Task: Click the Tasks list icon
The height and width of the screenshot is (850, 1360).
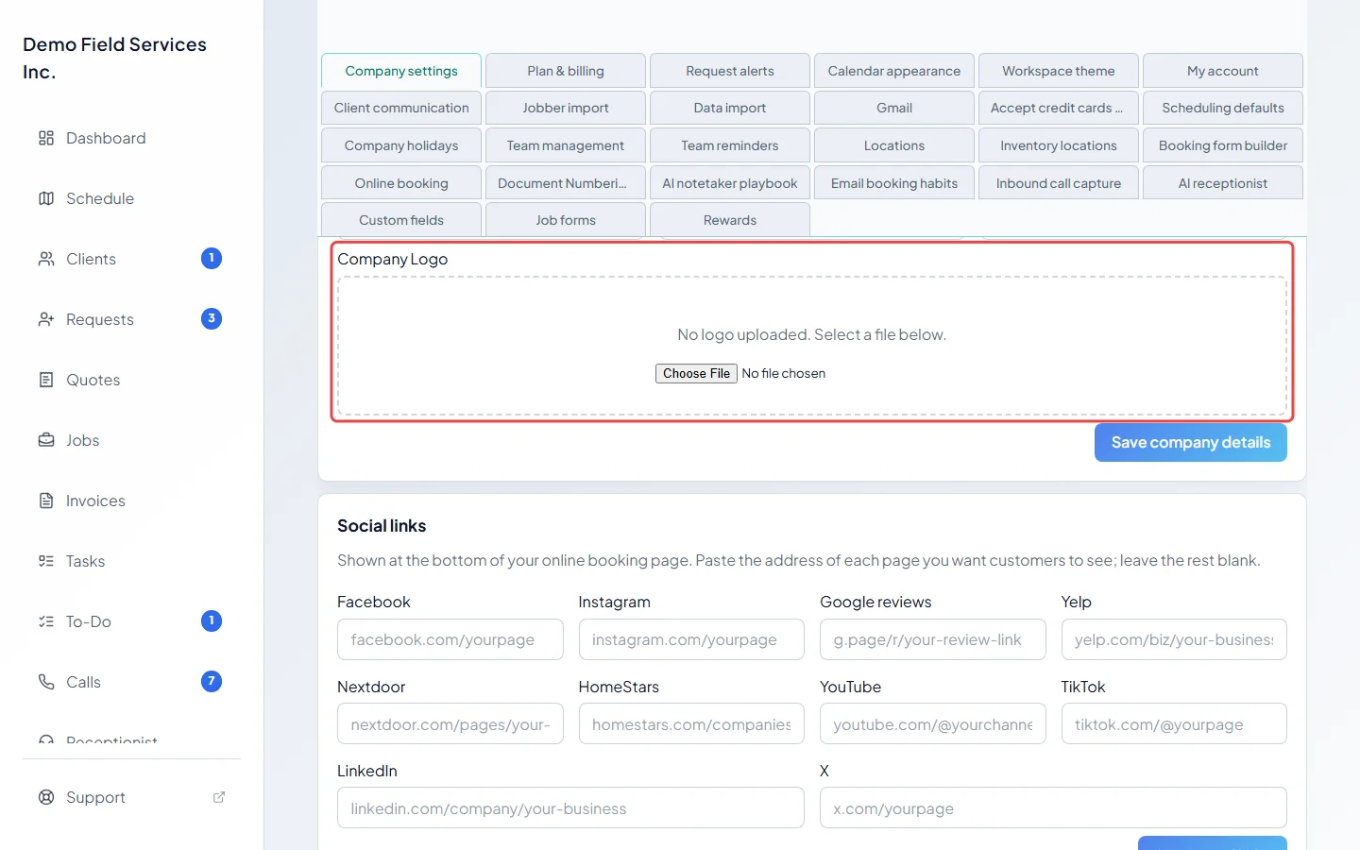Action: [x=46, y=561]
